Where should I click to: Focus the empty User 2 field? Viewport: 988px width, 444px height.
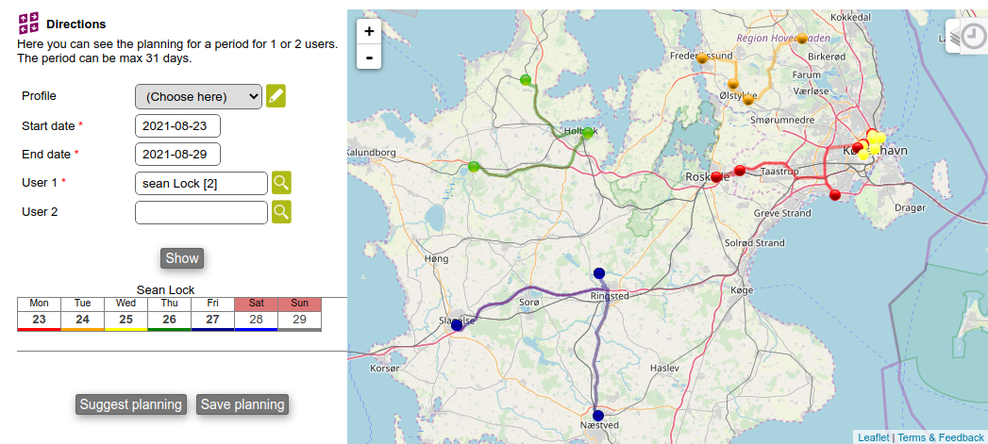(x=201, y=212)
